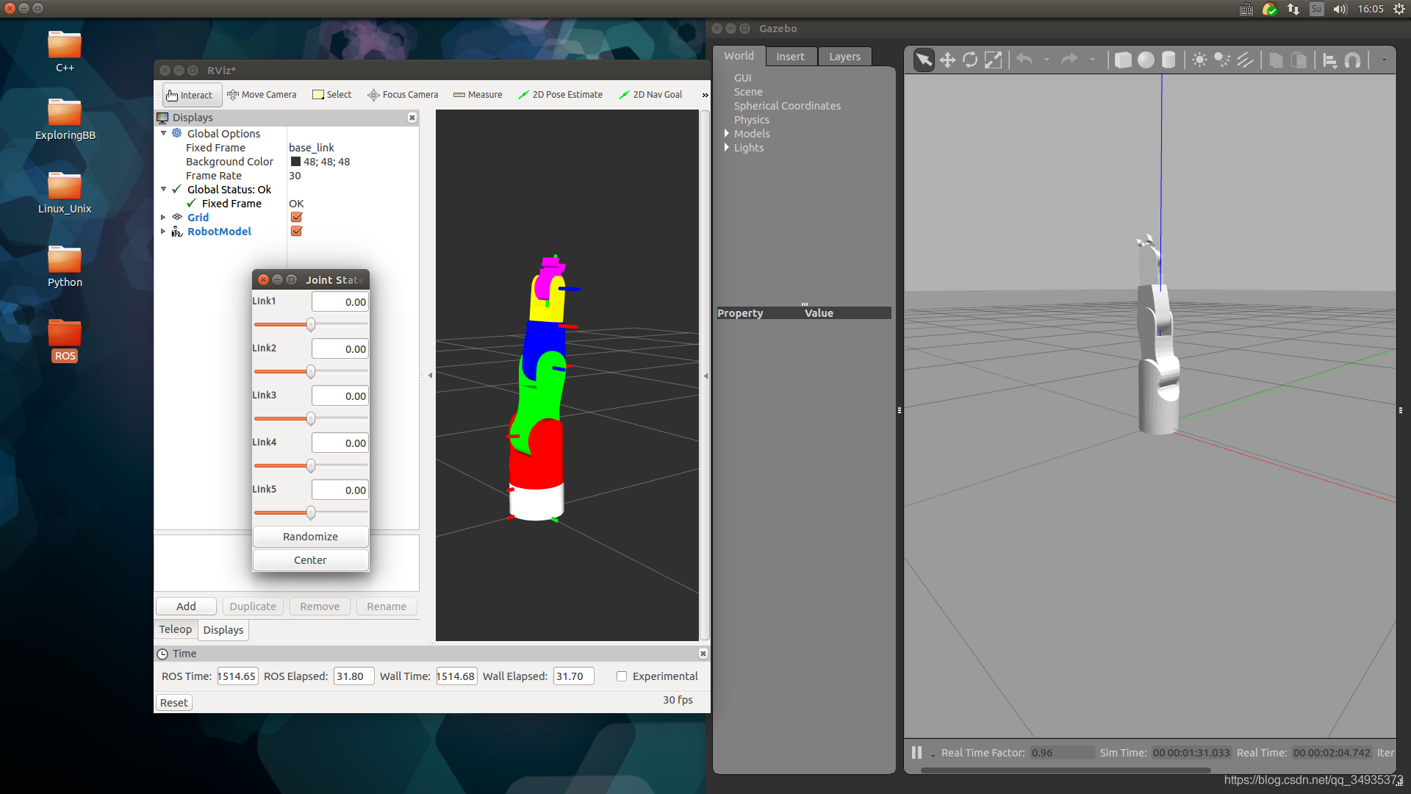Screen dimensions: 1411x794
Task: Open the Teleop panel tab
Action: click(175, 629)
